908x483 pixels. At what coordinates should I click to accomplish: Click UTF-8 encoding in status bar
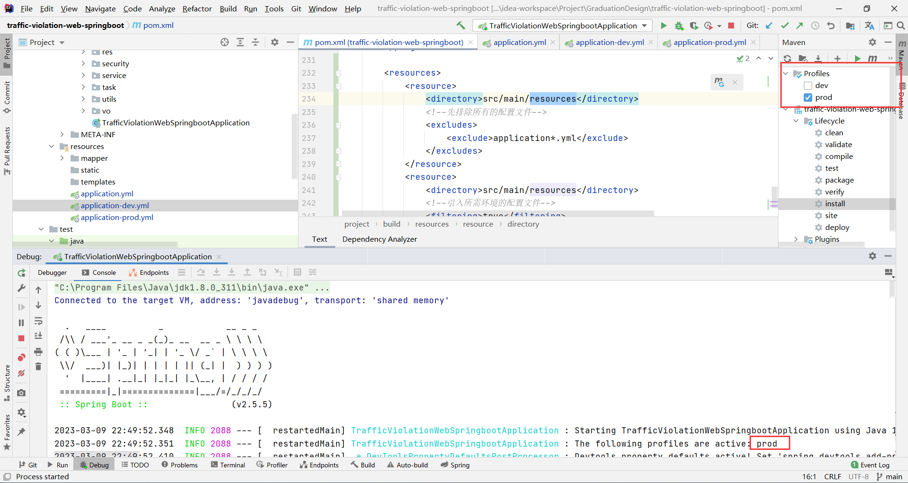pos(858,476)
